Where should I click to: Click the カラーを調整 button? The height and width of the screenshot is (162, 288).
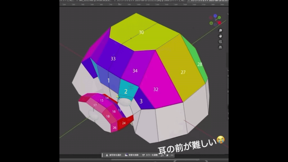[x=150, y=155]
